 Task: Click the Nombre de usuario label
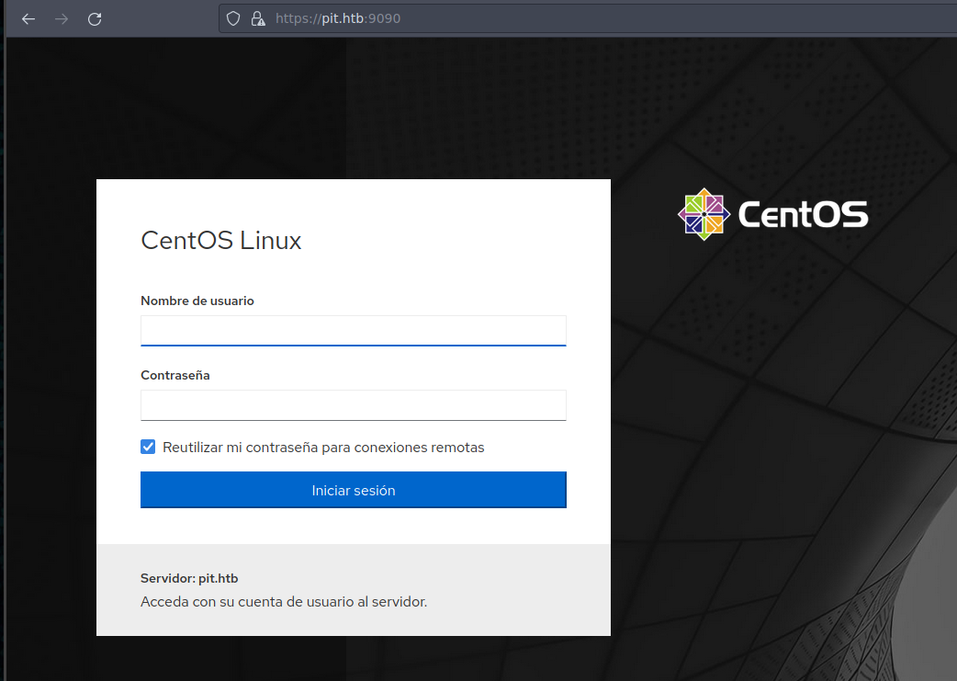point(197,301)
